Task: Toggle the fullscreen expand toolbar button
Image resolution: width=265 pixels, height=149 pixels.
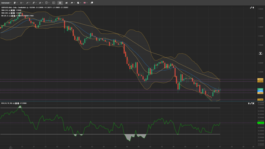Action: tap(60, 3)
